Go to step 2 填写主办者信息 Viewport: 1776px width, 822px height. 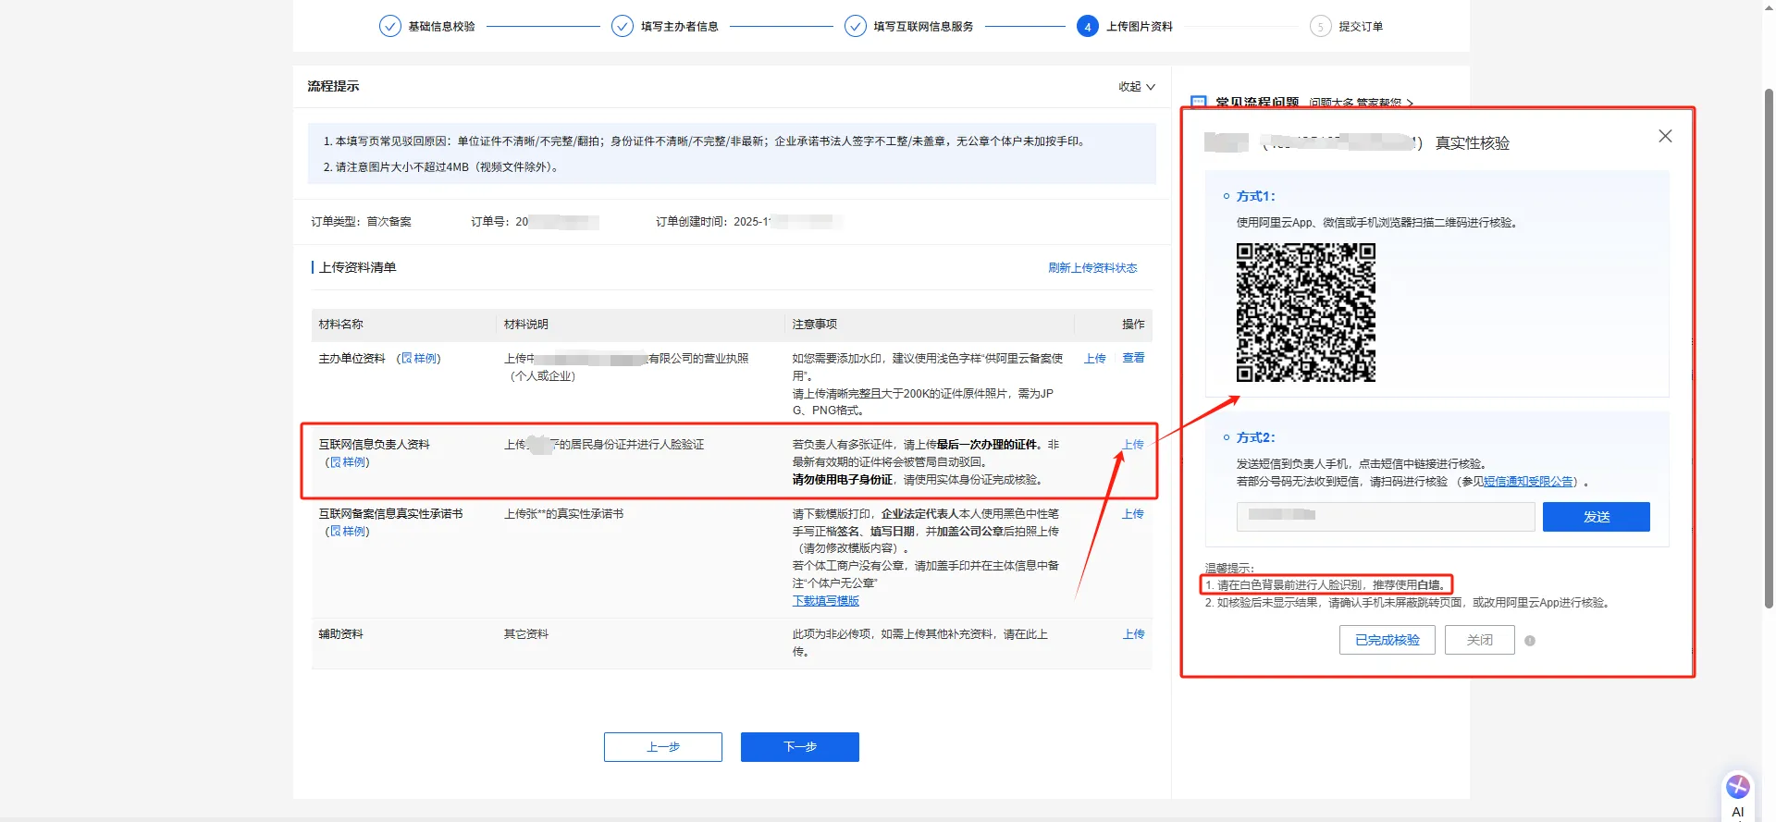[679, 26]
